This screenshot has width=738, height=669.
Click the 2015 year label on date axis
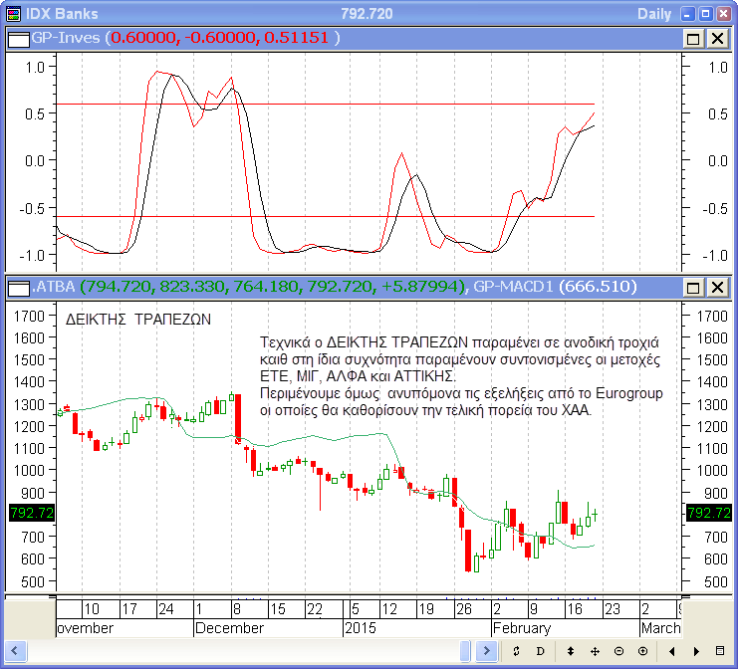pyautogui.click(x=361, y=628)
